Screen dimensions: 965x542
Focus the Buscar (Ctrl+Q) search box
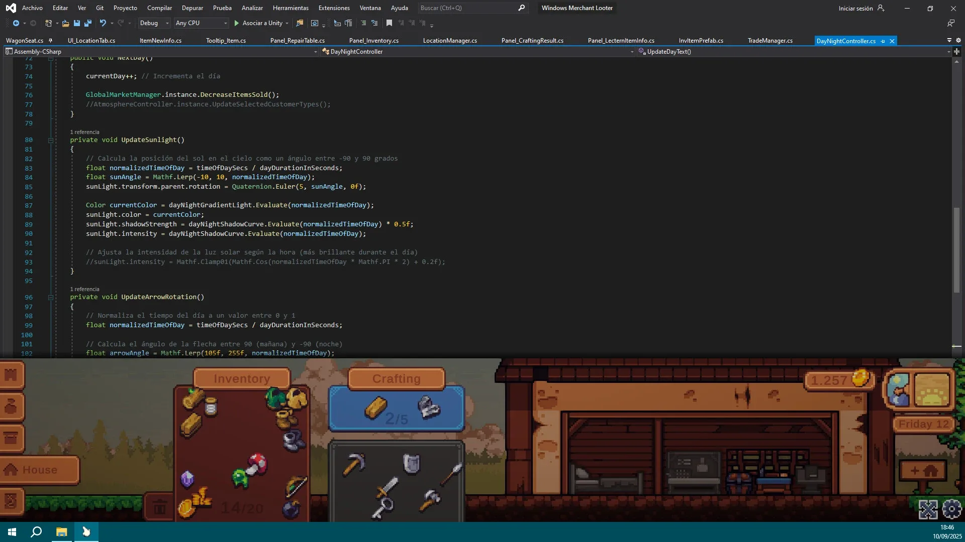473,8
